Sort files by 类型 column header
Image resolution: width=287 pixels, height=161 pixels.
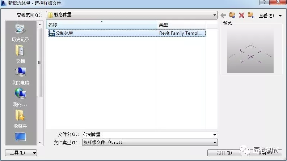point(181,25)
